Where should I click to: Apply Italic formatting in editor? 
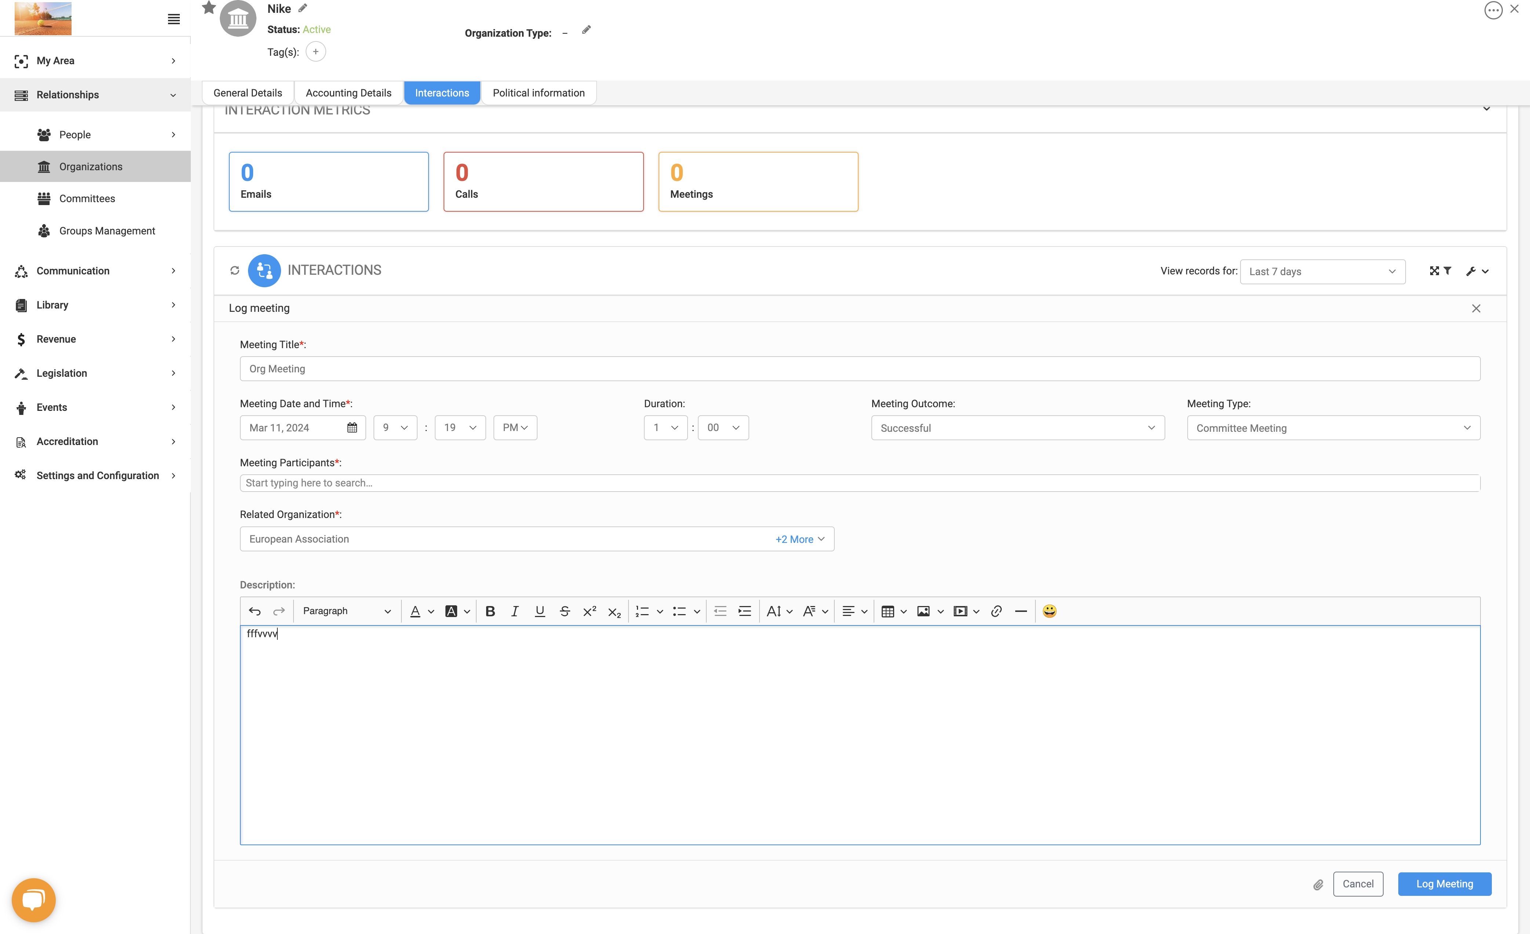[515, 611]
